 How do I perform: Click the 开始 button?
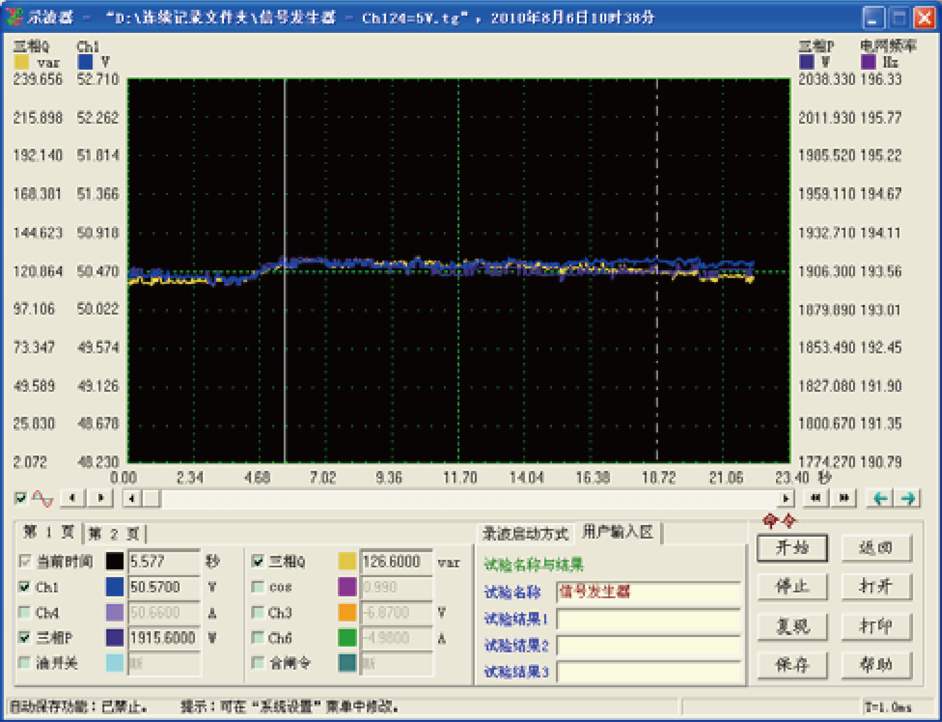point(792,548)
